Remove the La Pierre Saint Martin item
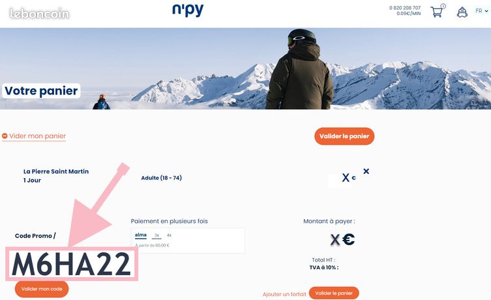This screenshot has width=491, height=300. [x=366, y=172]
